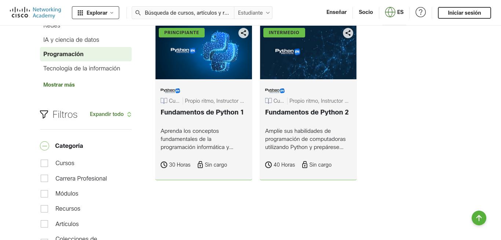This screenshot has height=240, width=501.
Task: Click the clock icon beside 30 Horas
Action: (164, 165)
